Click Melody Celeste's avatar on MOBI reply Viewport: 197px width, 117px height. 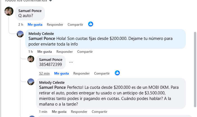31,82
